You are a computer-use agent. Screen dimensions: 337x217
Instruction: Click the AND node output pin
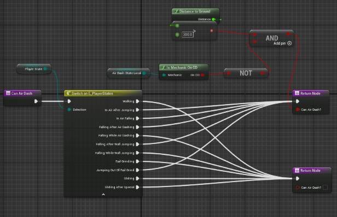click(288, 34)
